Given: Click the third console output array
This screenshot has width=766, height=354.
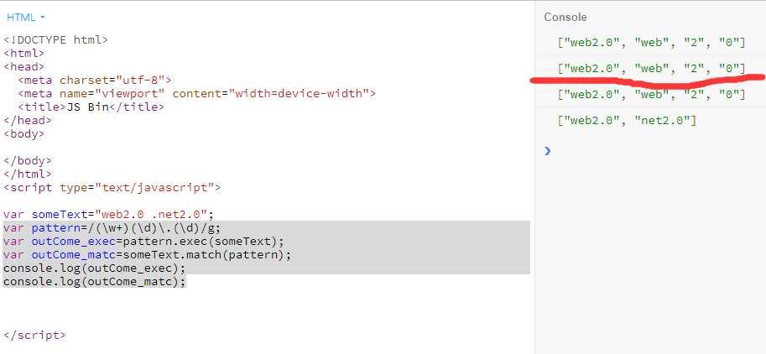Looking at the screenshot, I should [651, 95].
